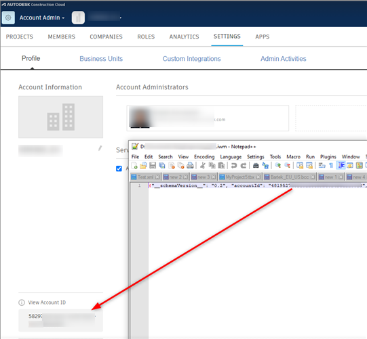Click Zoom In icon in Notepad++ toolbar
This screenshot has height=339, width=367.
(x=278, y=166)
